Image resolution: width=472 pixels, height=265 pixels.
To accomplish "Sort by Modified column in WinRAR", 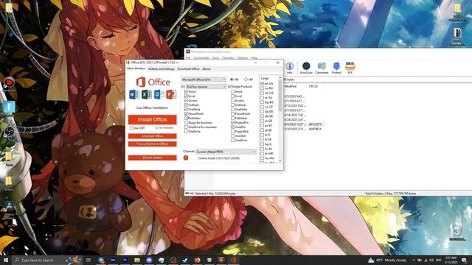I will tap(291, 86).
